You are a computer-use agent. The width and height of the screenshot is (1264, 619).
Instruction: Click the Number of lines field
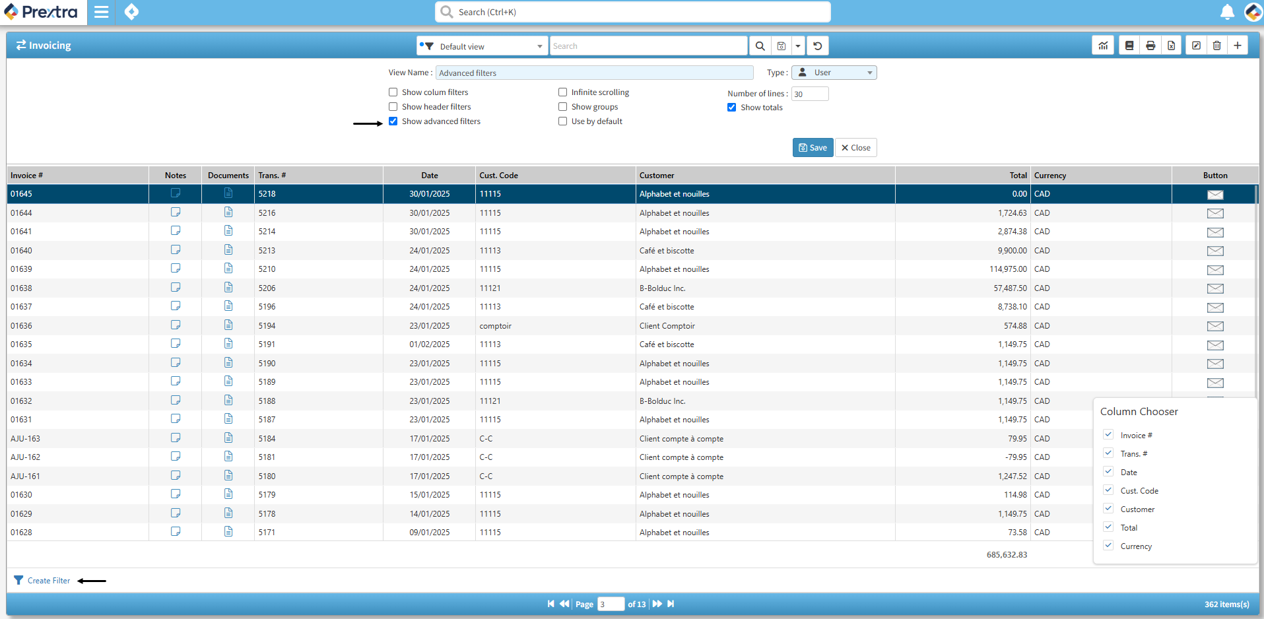[809, 94]
